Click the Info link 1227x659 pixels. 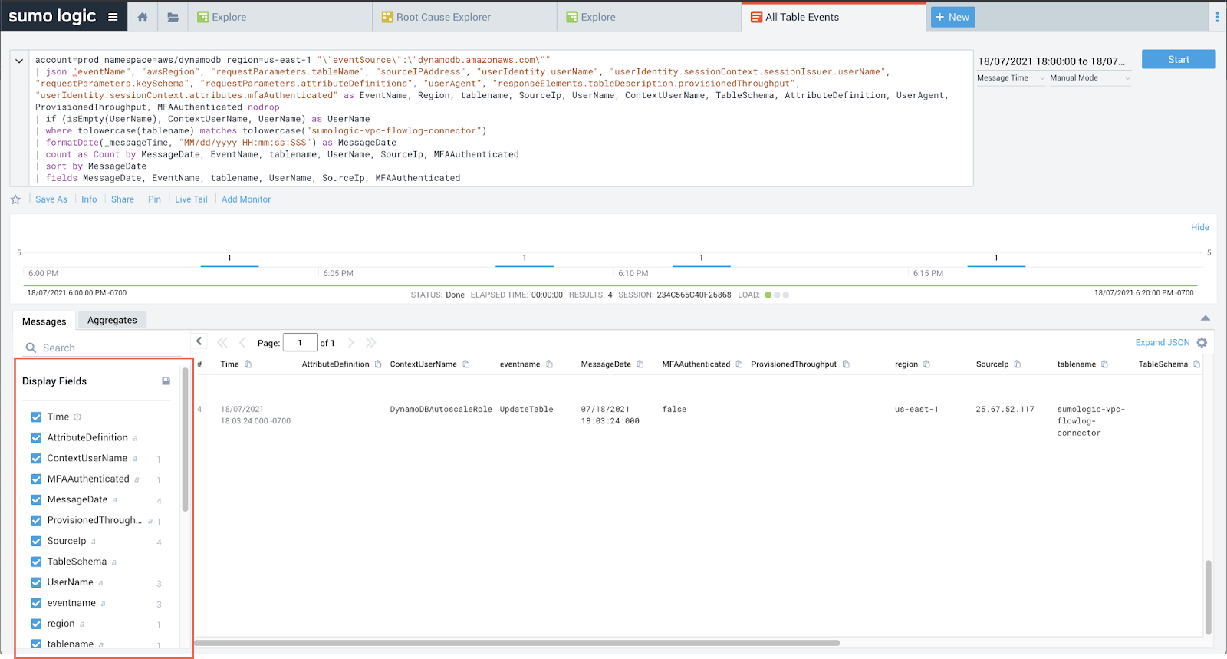click(x=89, y=199)
